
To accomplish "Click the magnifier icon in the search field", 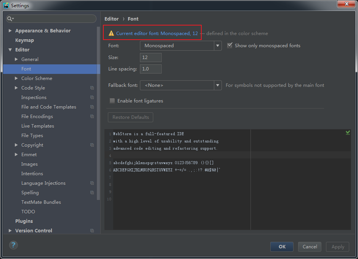I will (x=10, y=18).
